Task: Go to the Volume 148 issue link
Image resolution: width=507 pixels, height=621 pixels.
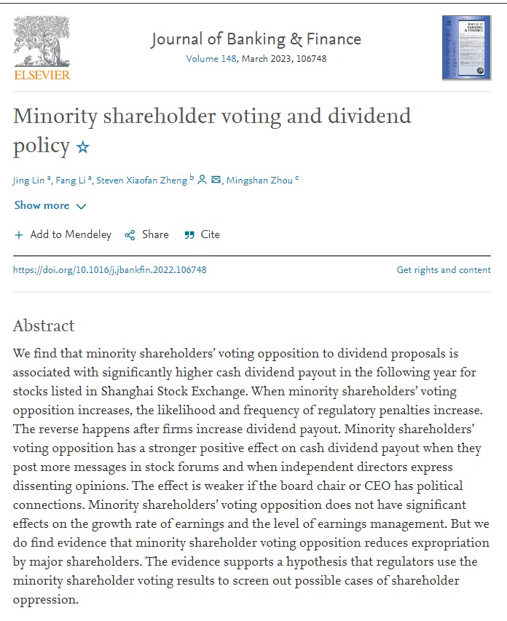Action: 211,58
